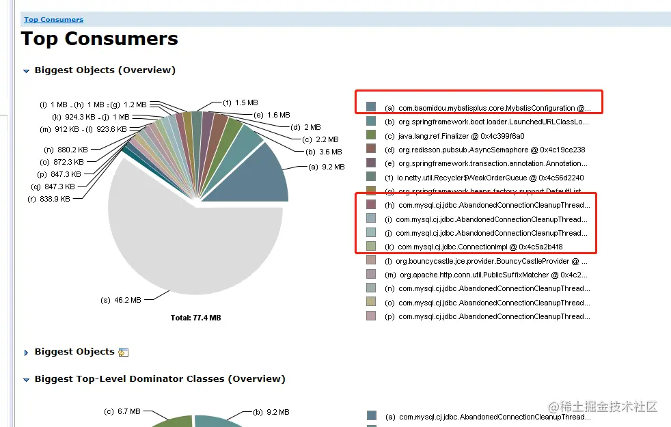671x427 pixels.
Task: Select legend entry (k) com.mysql.cj.jdbc.ConnectionImpl
Action: click(x=474, y=247)
